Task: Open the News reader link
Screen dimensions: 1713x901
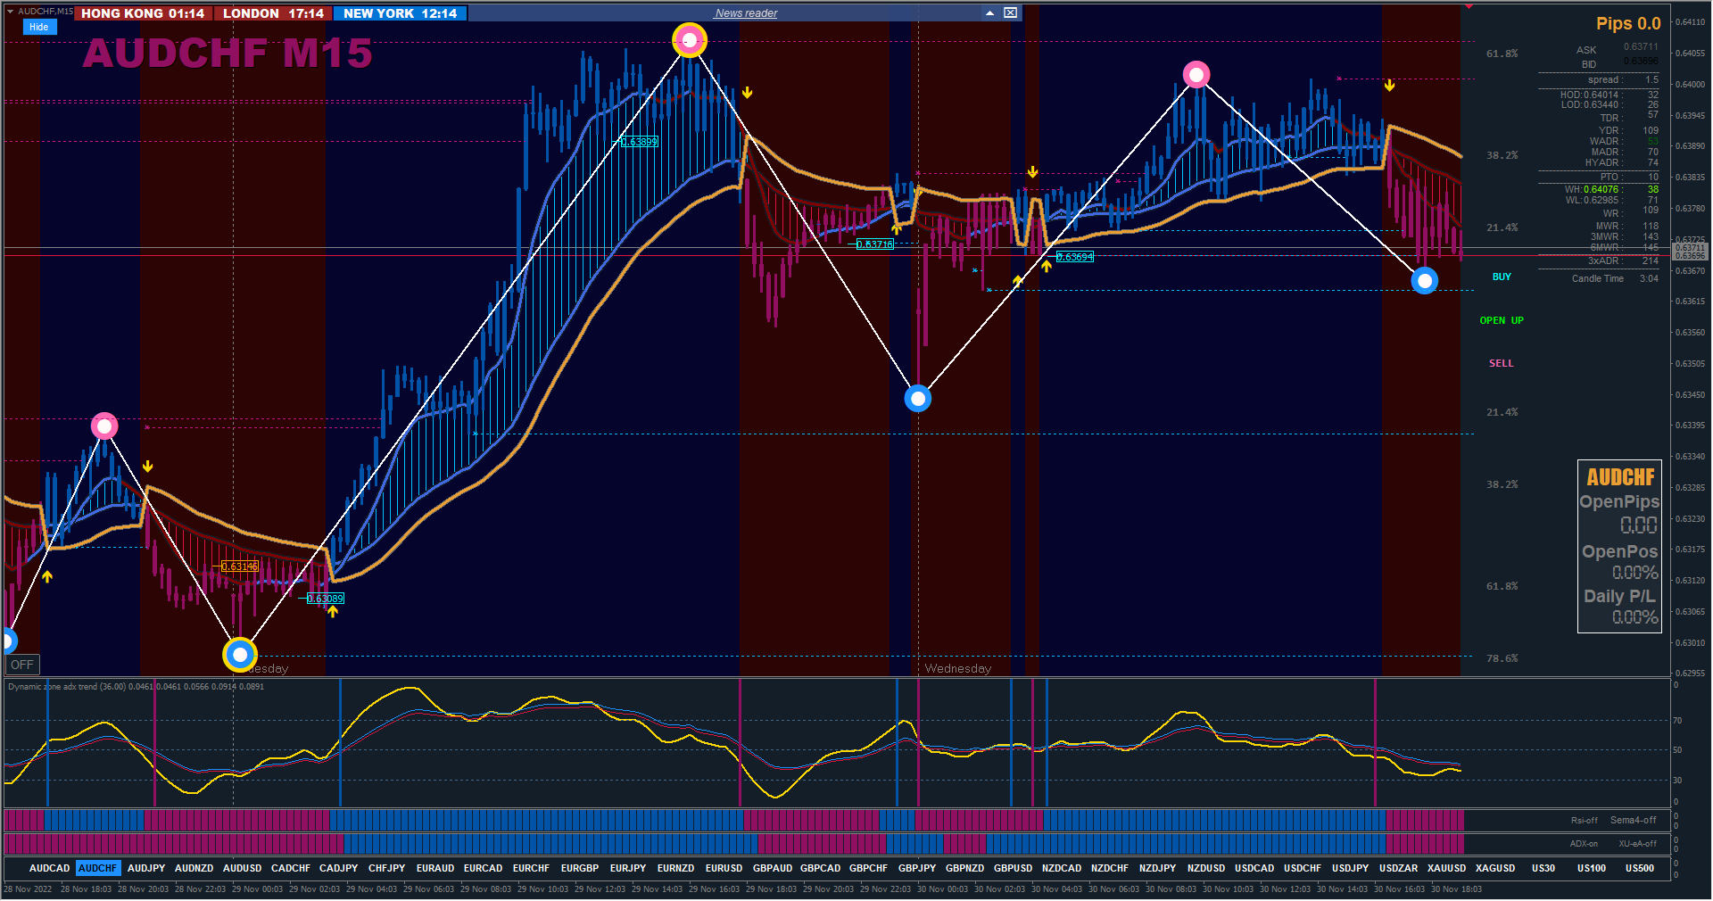Action: click(746, 13)
